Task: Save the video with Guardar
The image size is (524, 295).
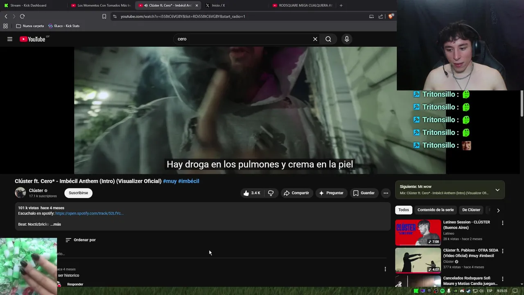Action: (364, 193)
